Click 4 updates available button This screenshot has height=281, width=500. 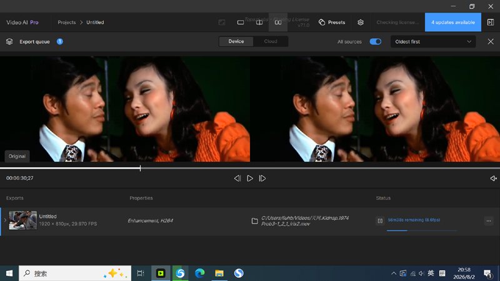pos(452,22)
